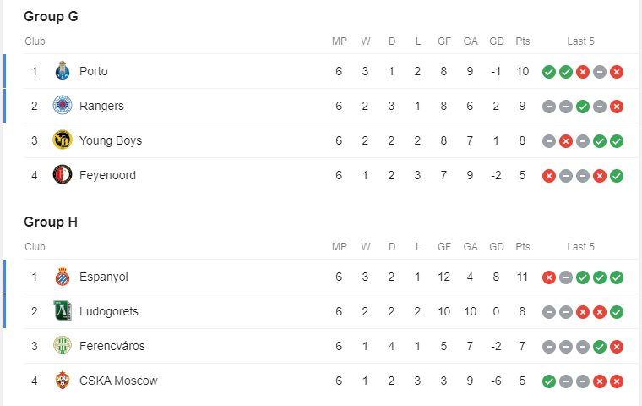This screenshot has height=406, width=642.
Task: Click the Group G heading
Action: point(51,16)
